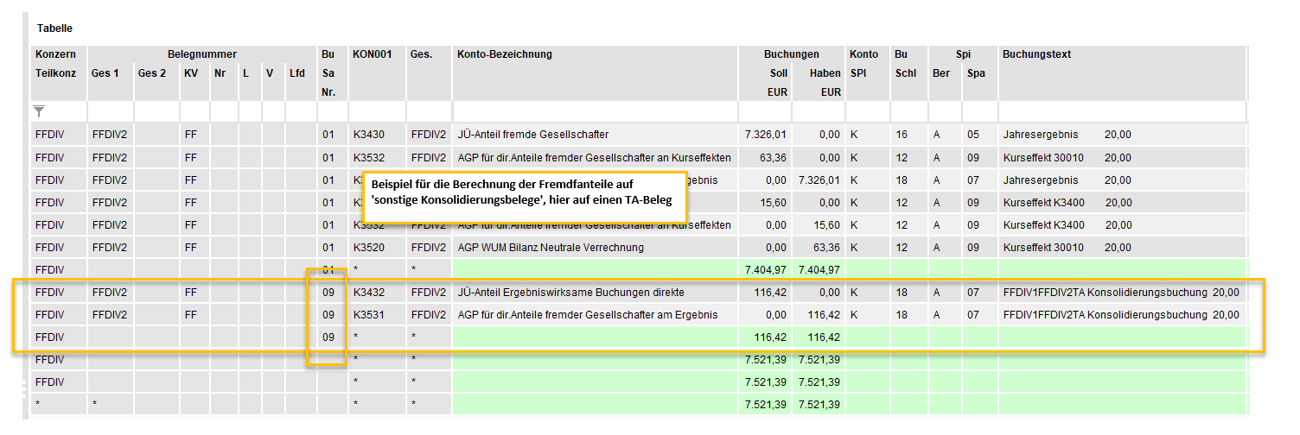Click 'AGP für dir.Anteile fremder Gesellschafter am Ergebnis'
This screenshot has height=435, width=1300.
point(587,315)
